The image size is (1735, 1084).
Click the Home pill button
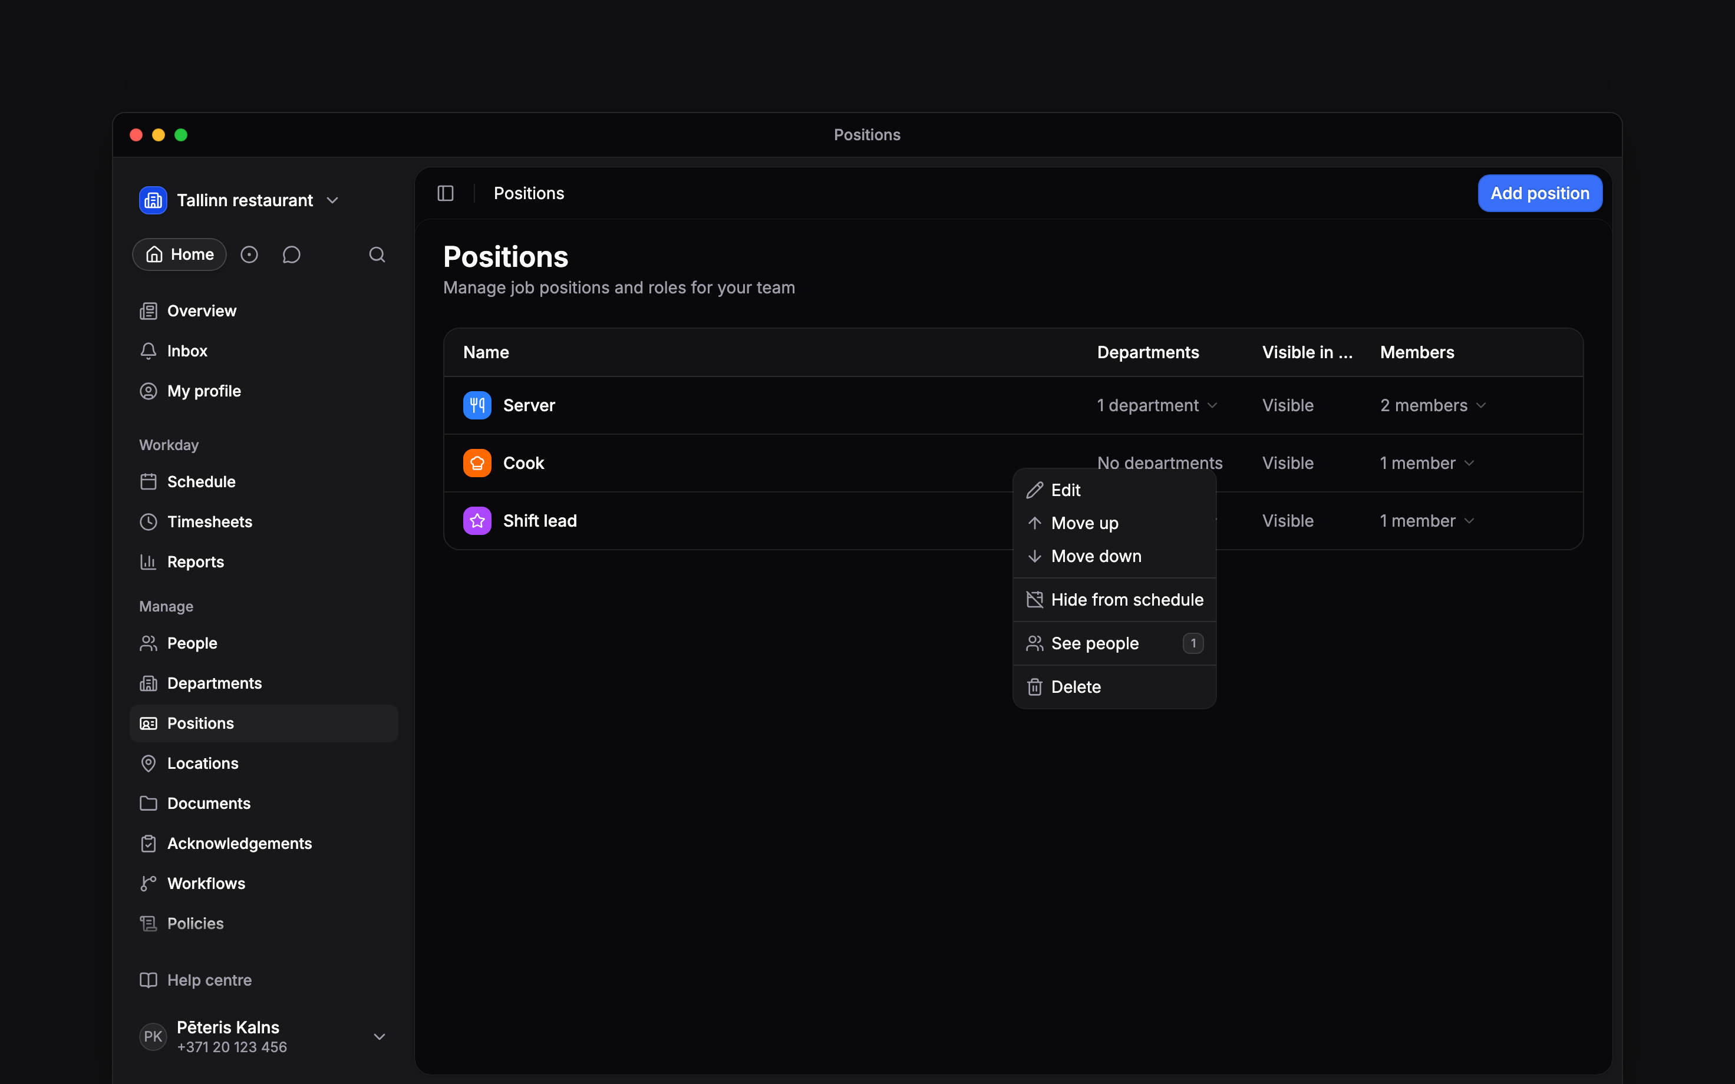click(179, 255)
